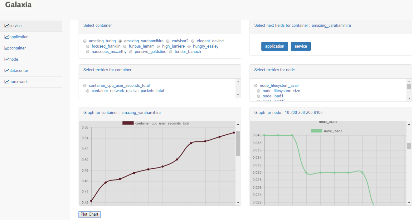
Task: Click node metrics list scrollbar thumb
Action: (x=409, y=87)
